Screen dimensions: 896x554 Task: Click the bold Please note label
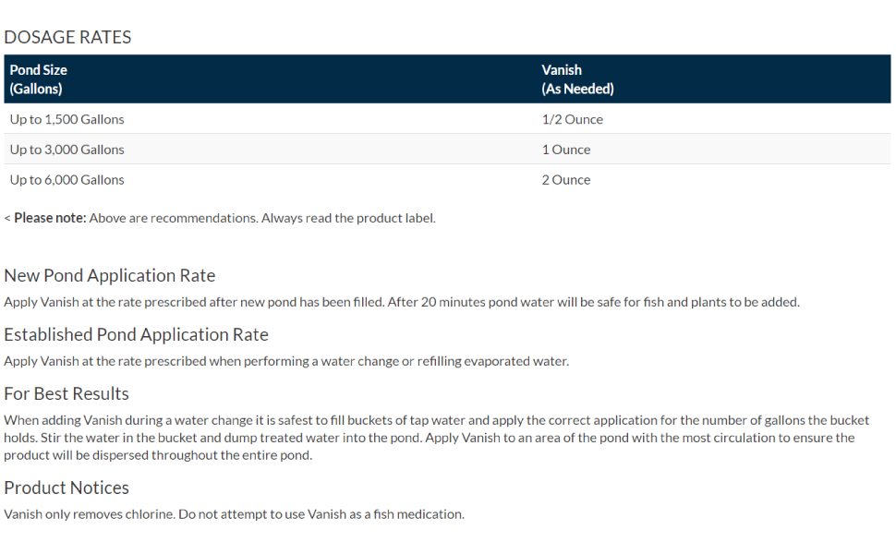(x=50, y=218)
